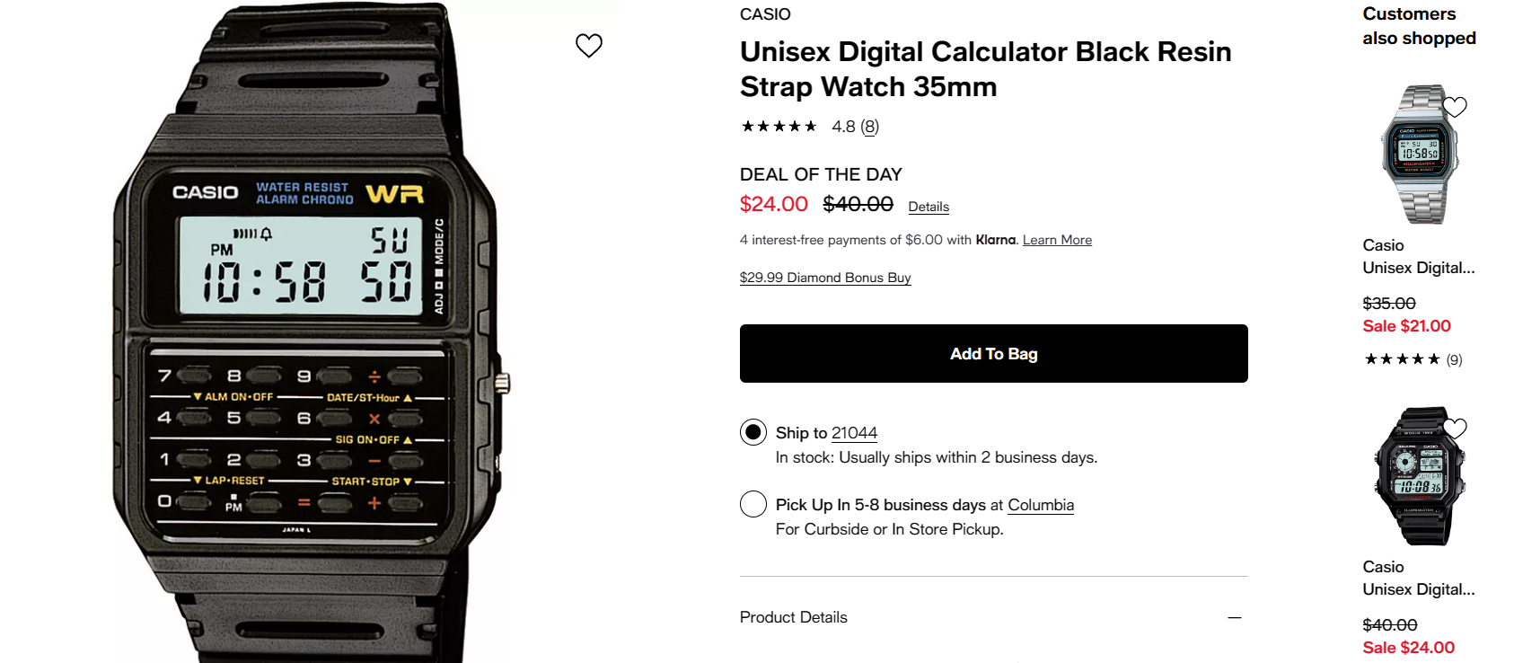Open the $29.99 Diamond Bonus Buy offer
The height and width of the screenshot is (663, 1514).
pyautogui.click(x=825, y=278)
